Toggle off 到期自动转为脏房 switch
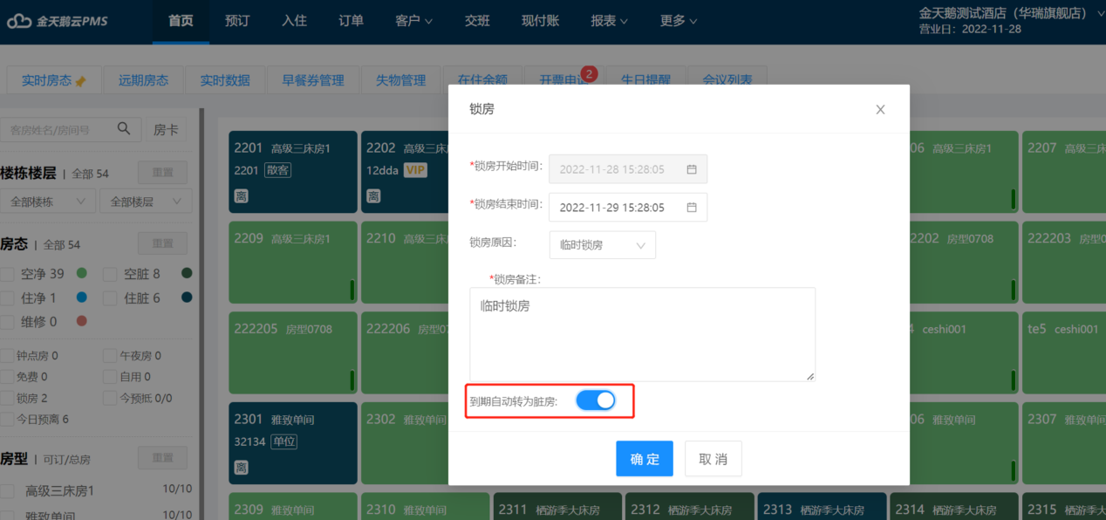Screen dimensions: 1106x520 point(596,400)
